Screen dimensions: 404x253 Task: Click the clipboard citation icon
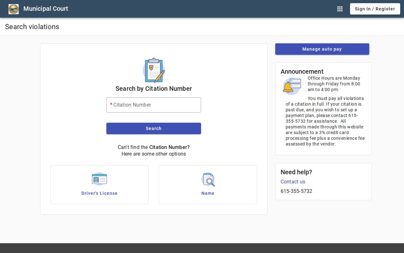point(154,70)
